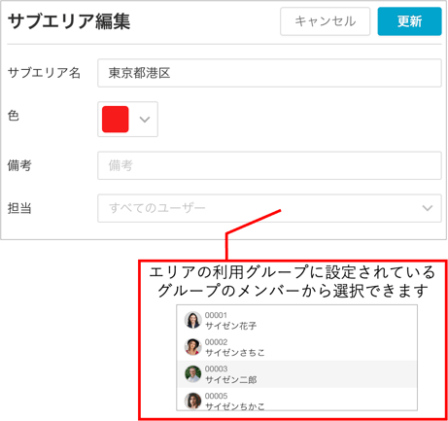Select user 00001 サイゼン花子
Image resolution: width=448 pixels, height=421 pixels.
[296, 320]
